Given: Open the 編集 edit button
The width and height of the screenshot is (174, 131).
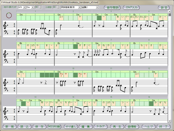Looking at the screenshot, I should 86,126.
